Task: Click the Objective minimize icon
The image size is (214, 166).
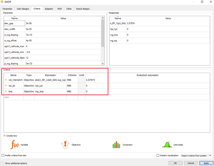Action: [x=65, y=145]
